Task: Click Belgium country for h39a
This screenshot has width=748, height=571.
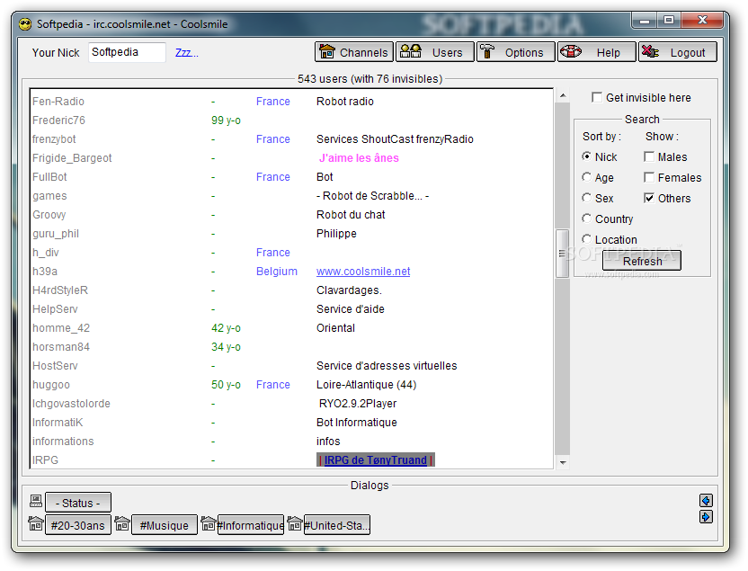Action: pyautogui.click(x=277, y=272)
